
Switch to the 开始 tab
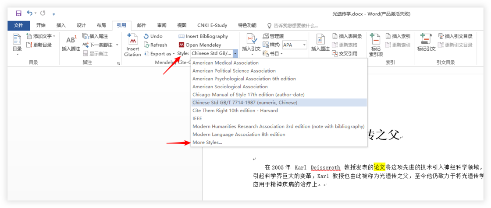click(41, 25)
